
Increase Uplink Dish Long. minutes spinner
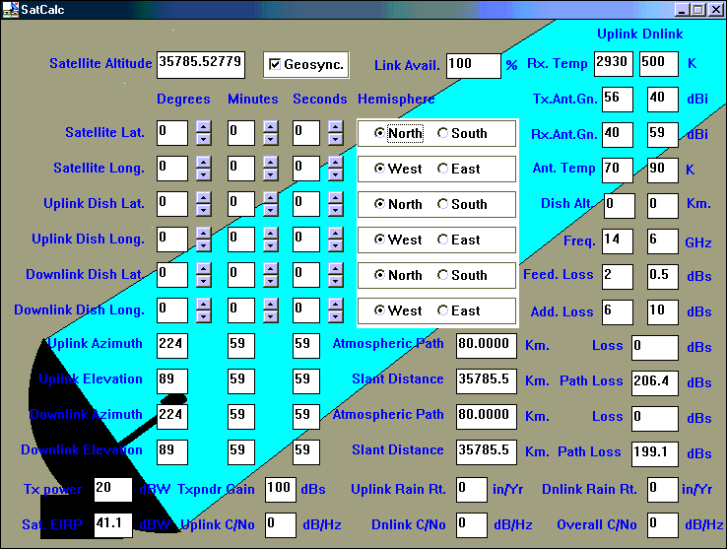(270, 233)
